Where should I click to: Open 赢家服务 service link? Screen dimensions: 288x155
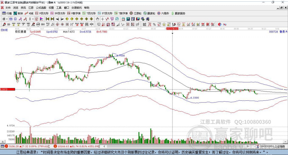(x=178, y=13)
